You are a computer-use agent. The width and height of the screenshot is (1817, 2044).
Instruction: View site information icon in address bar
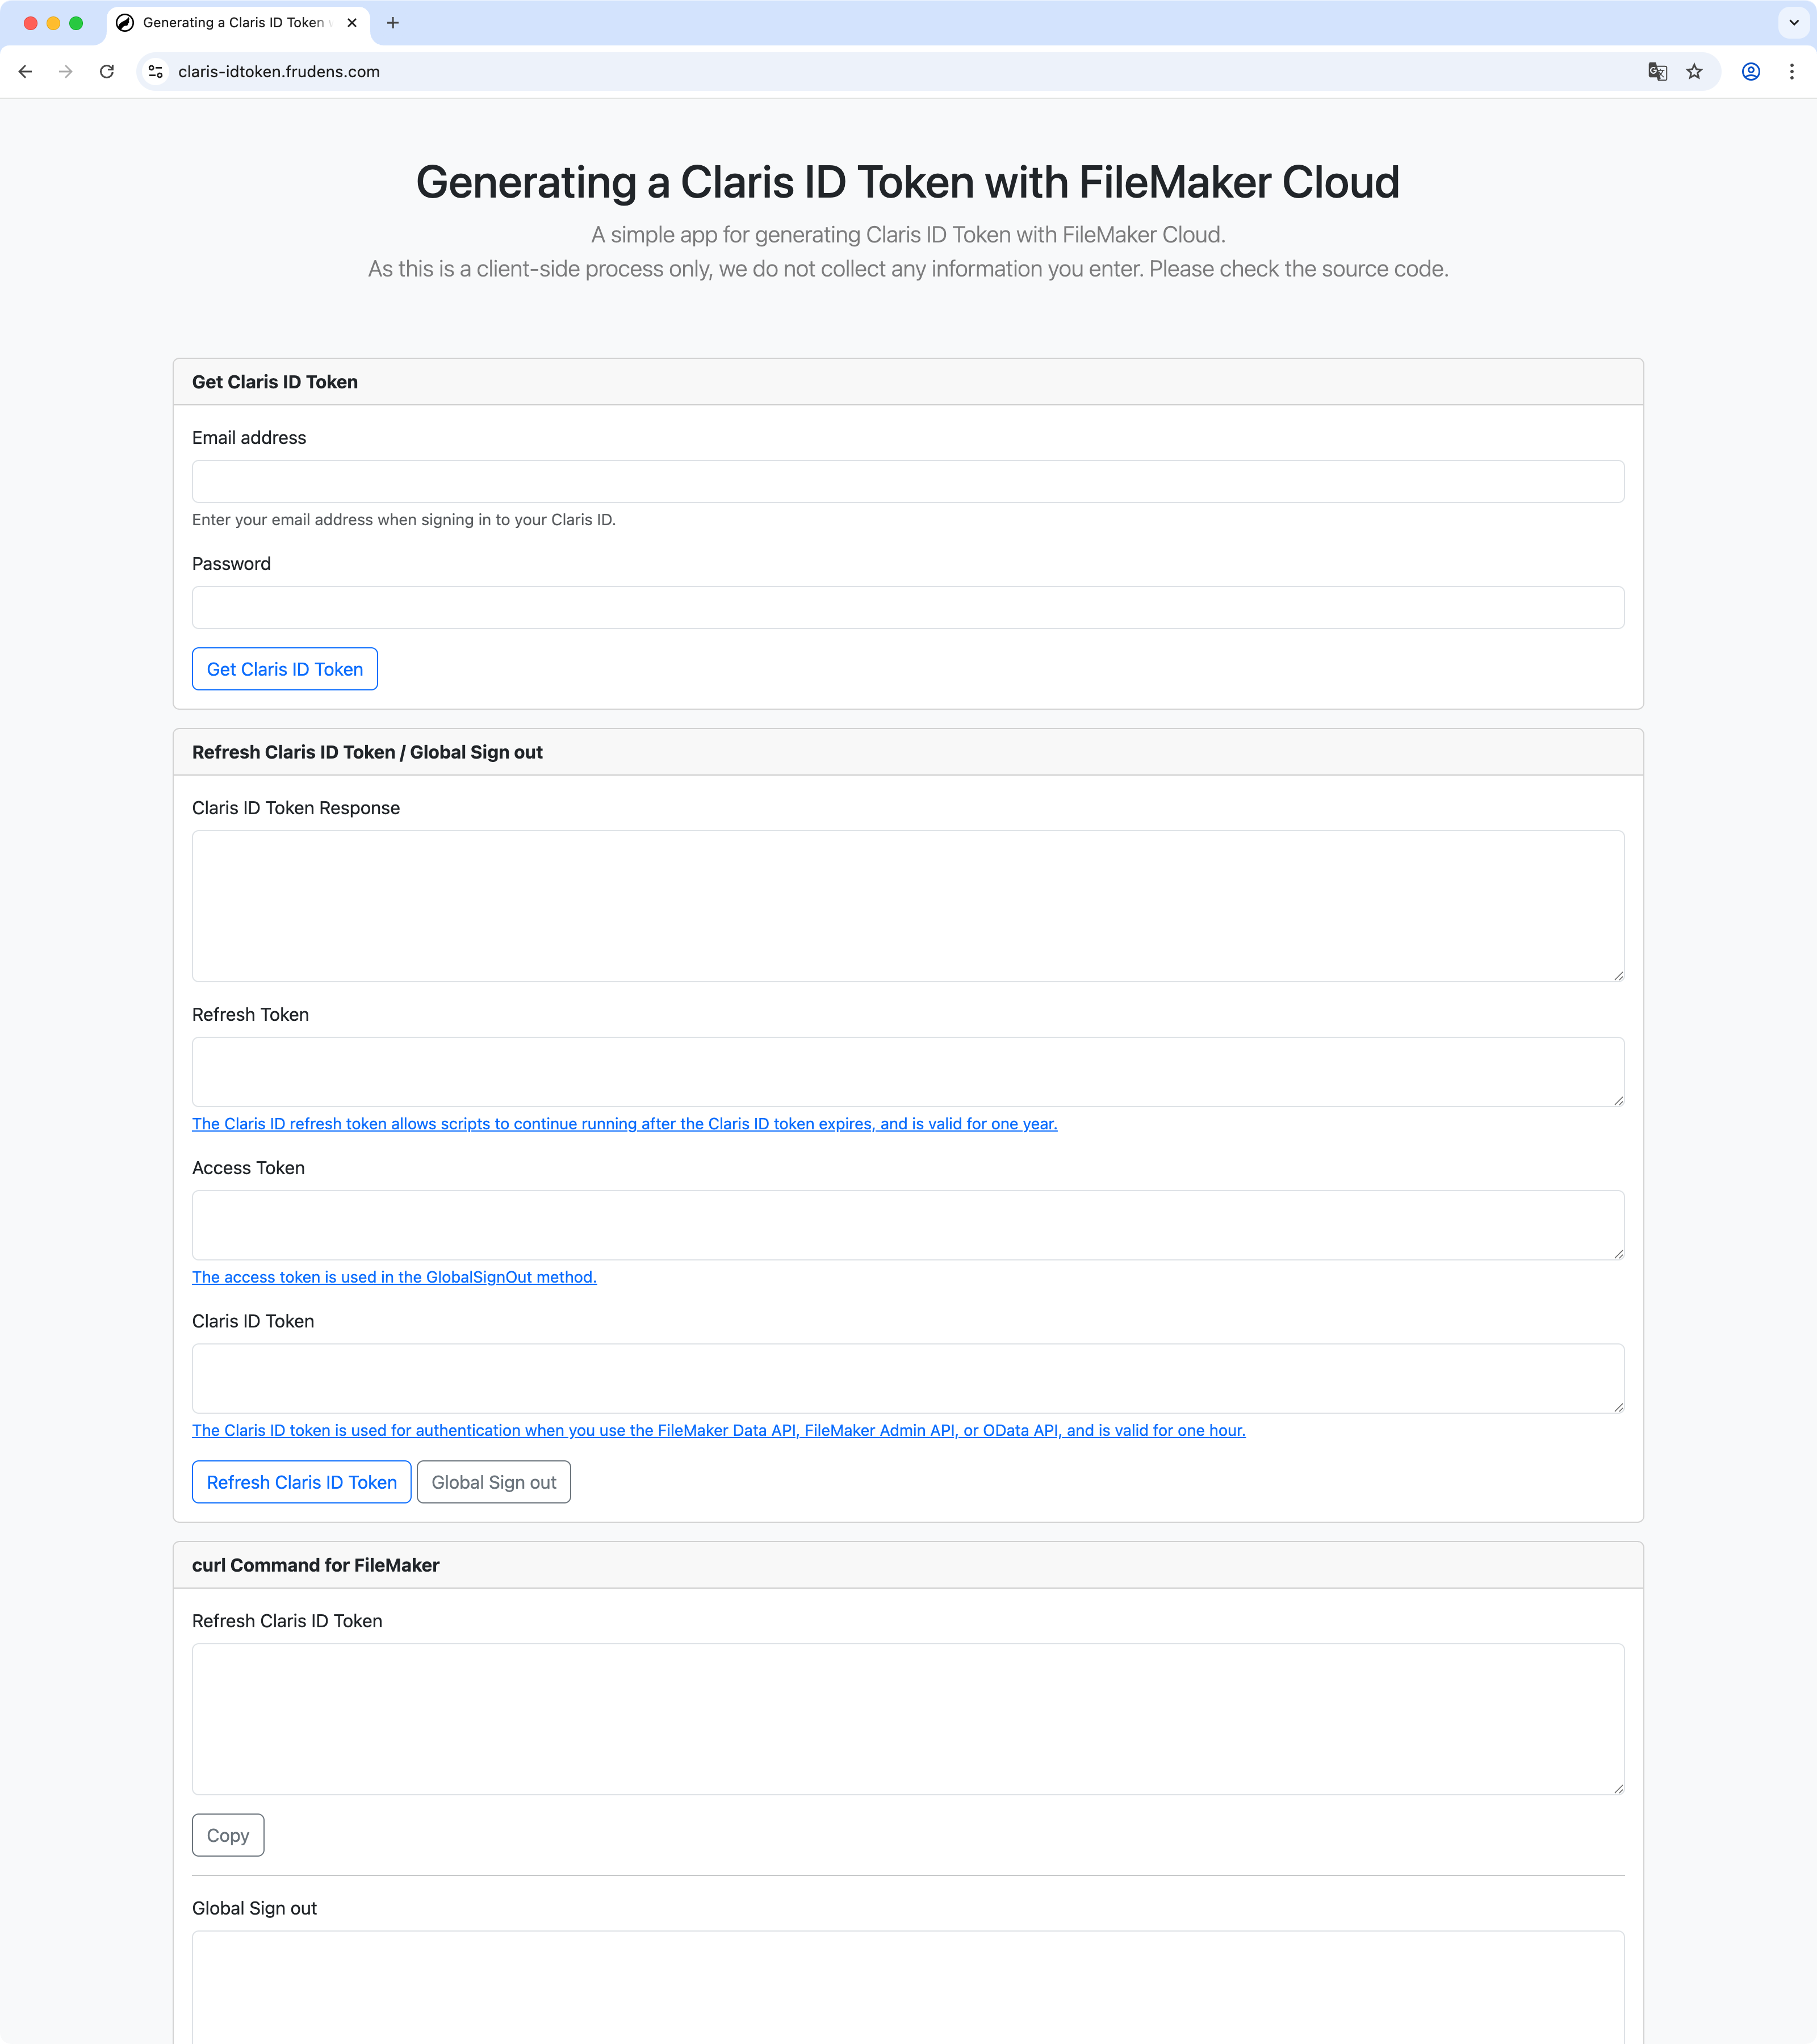point(156,72)
